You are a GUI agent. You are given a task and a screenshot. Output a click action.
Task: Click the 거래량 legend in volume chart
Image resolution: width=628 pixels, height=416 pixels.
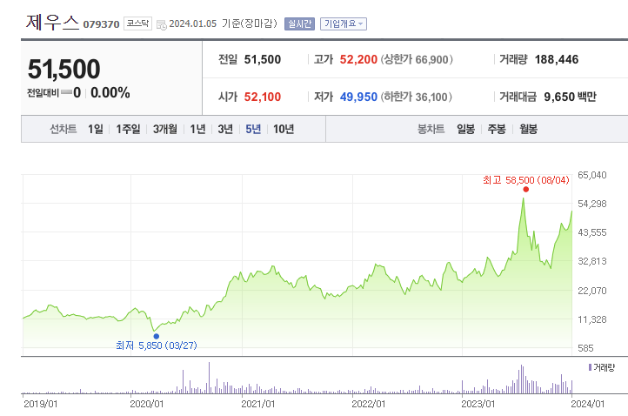(602, 367)
